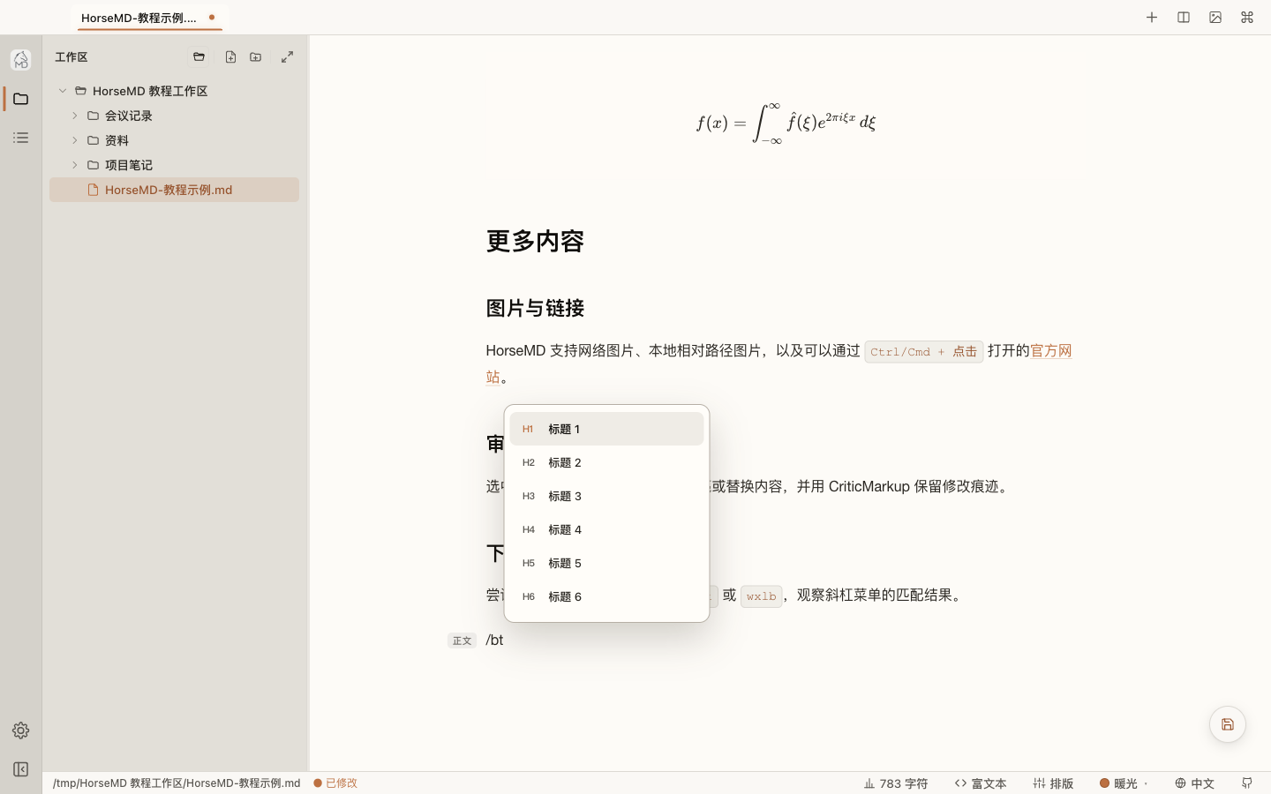The image size is (1271, 794).
Task: Click the 图片与链接 heading
Action: [535, 308]
